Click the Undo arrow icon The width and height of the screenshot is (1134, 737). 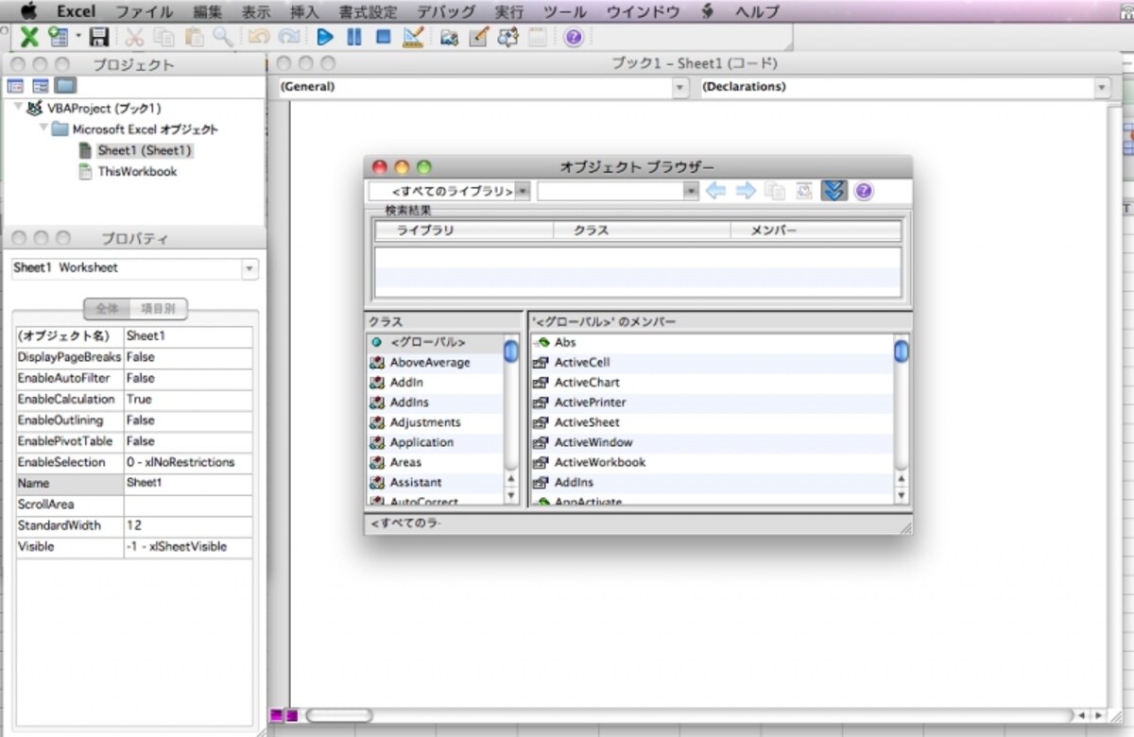pos(258,37)
